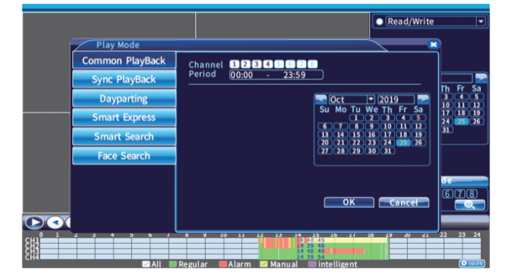Toggle the Alarm record type checkbox
This screenshot has height=274, width=516.
223,264
